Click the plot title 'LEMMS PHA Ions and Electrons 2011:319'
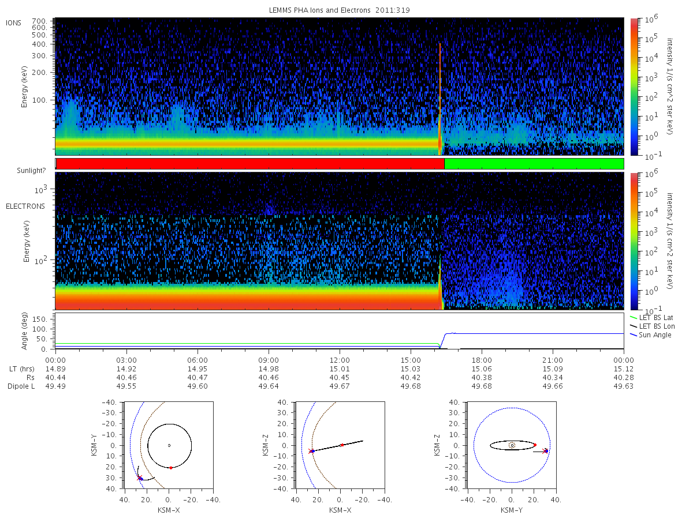The width and height of the screenshot is (693, 519). click(x=340, y=10)
